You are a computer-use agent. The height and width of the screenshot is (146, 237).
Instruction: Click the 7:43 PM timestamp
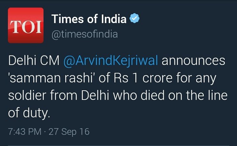pyautogui.click(x=25, y=131)
